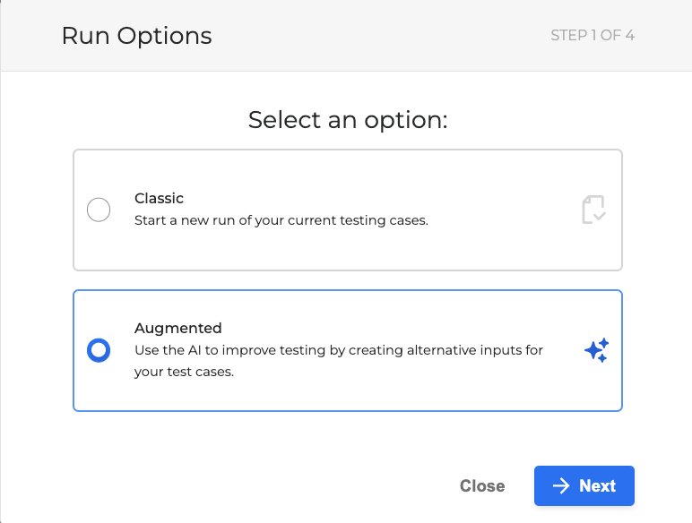Click the "Select an option:" heading

(x=347, y=120)
